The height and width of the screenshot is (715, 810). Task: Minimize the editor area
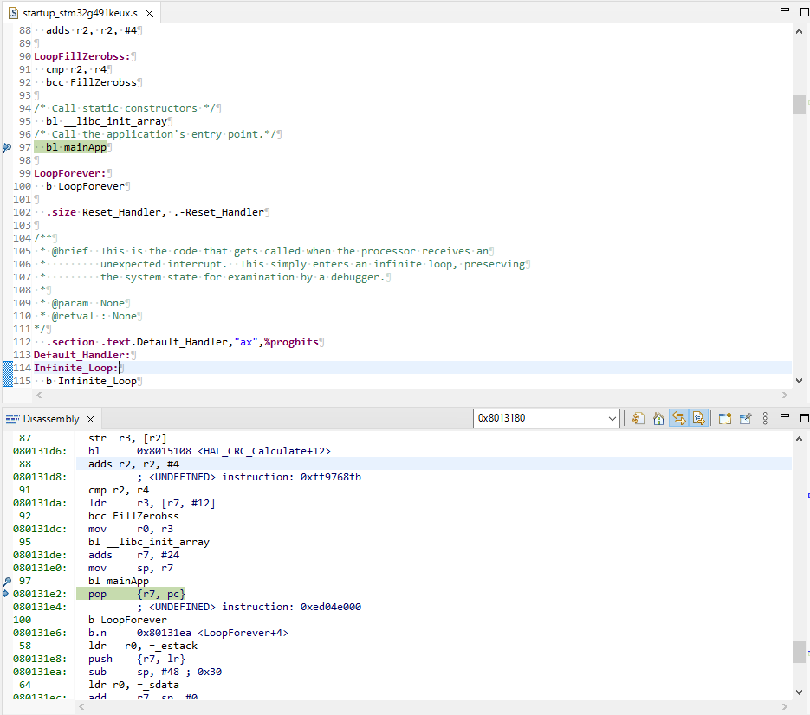pyautogui.click(x=785, y=10)
